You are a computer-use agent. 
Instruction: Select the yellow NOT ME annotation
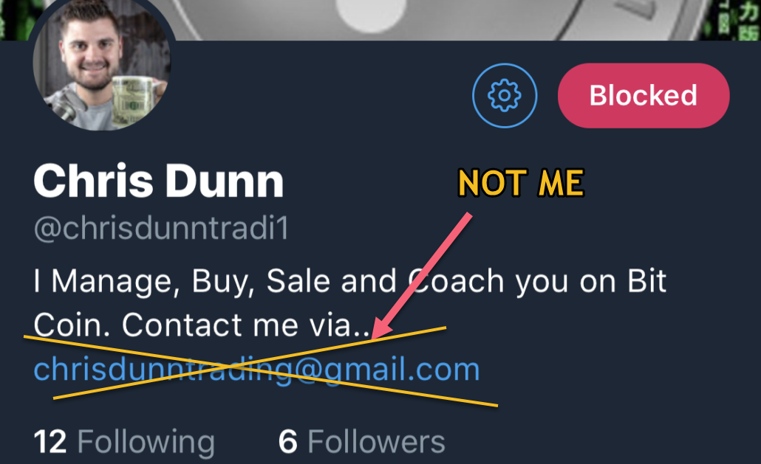pos(521,183)
